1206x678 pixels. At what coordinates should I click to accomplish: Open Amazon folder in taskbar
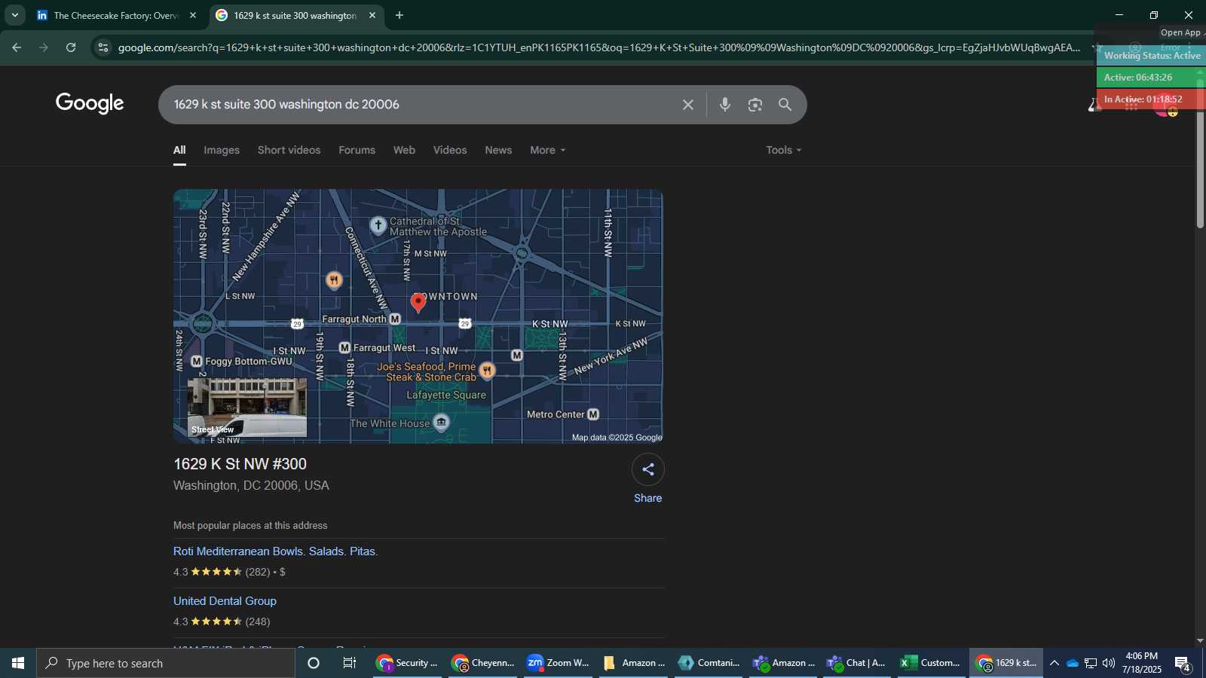click(x=633, y=663)
